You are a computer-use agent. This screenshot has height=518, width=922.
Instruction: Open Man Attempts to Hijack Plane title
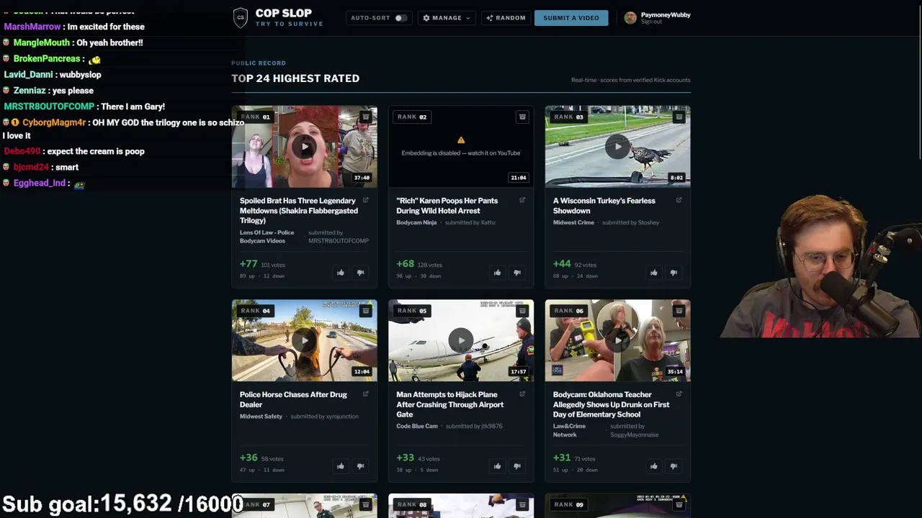pos(450,404)
